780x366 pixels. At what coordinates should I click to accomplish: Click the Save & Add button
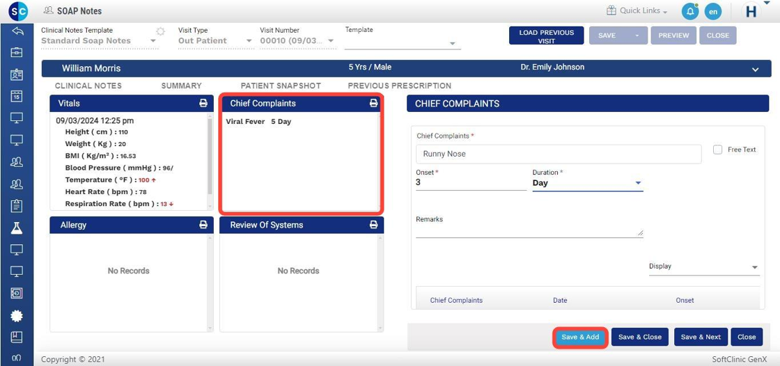(x=580, y=337)
